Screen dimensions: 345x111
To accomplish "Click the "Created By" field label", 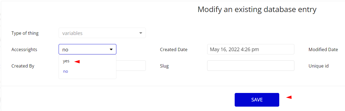I will click(x=23, y=66).
